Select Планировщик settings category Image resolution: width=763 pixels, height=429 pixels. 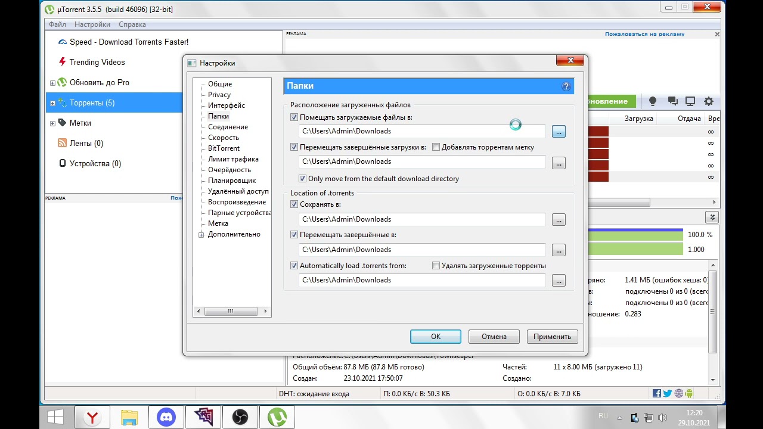(232, 181)
